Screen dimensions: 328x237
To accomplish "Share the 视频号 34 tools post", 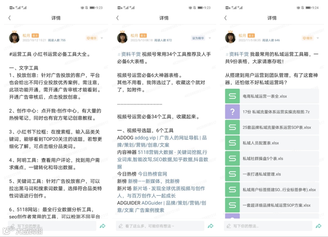I will click(x=211, y=226).
